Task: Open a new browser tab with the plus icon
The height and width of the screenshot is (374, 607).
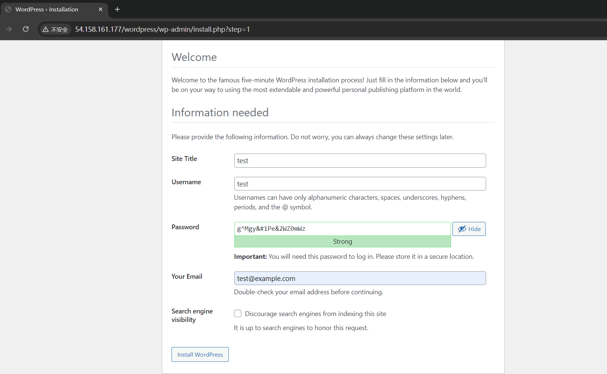Action: click(x=117, y=9)
